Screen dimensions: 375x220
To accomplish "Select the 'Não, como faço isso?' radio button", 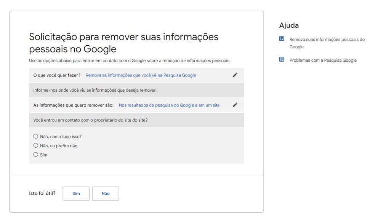I will (36, 136).
